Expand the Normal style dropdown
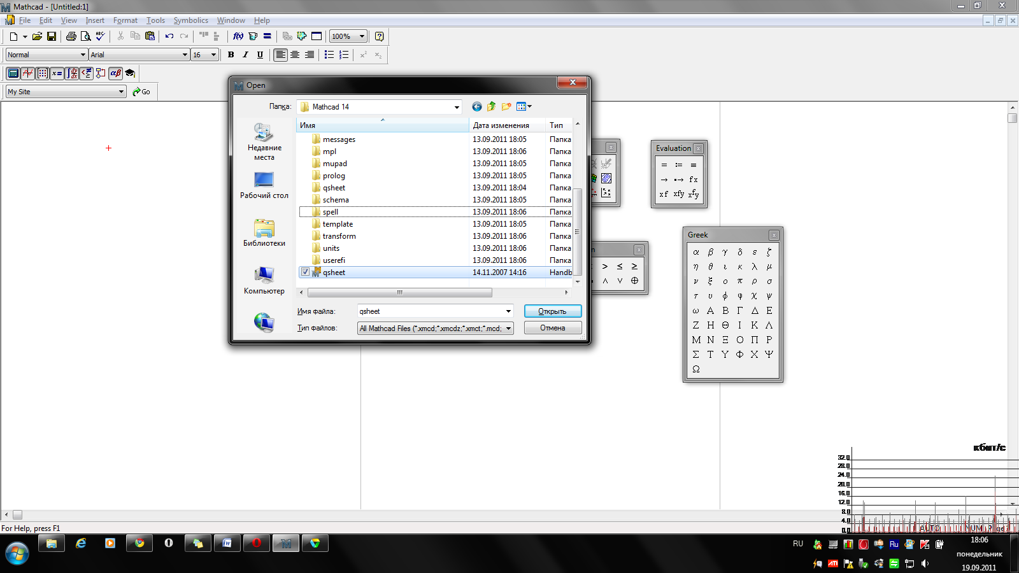This screenshot has width=1019, height=573. point(83,55)
